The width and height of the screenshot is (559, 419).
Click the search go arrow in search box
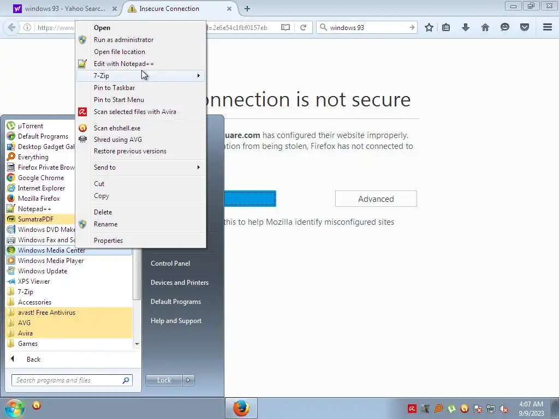(412, 27)
